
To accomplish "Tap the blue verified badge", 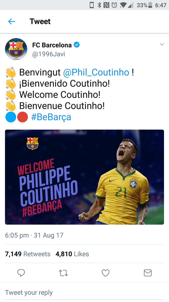I will 77,45.
